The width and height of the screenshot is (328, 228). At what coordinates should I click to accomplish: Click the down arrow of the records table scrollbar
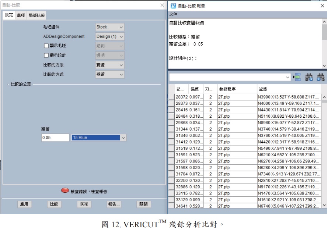coord(324,205)
